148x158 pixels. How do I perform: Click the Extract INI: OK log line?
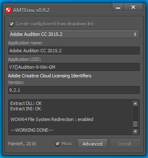pos(26,109)
